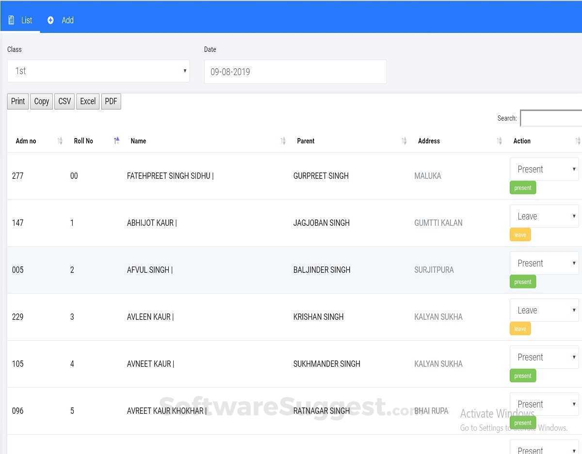Expand attendance dropdown for Avneet Kaur
582x454 pixels.
[x=544, y=357]
